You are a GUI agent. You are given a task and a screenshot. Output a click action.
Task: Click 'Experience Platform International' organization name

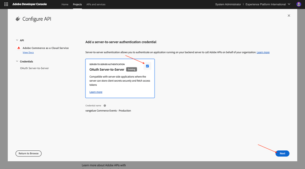(x=266, y=4)
